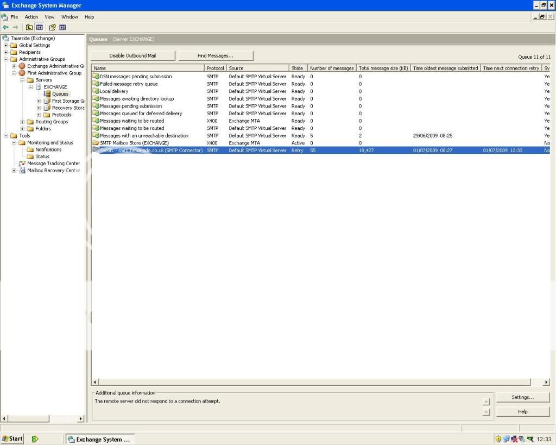The height and width of the screenshot is (445, 556).
Task: Click the tree pane's scrollbar right arrow
Action: click(81, 419)
